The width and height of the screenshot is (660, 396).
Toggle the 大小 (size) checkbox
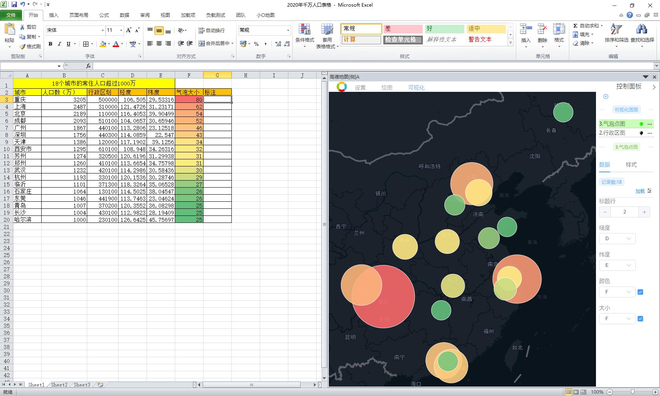[640, 319]
